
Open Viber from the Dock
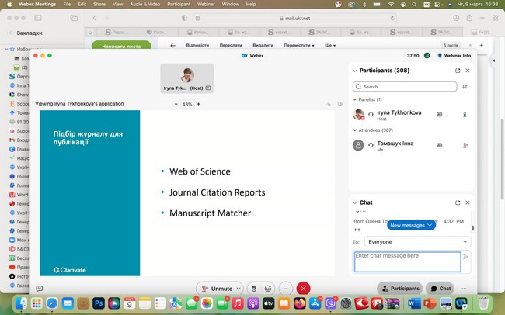coord(330,303)
